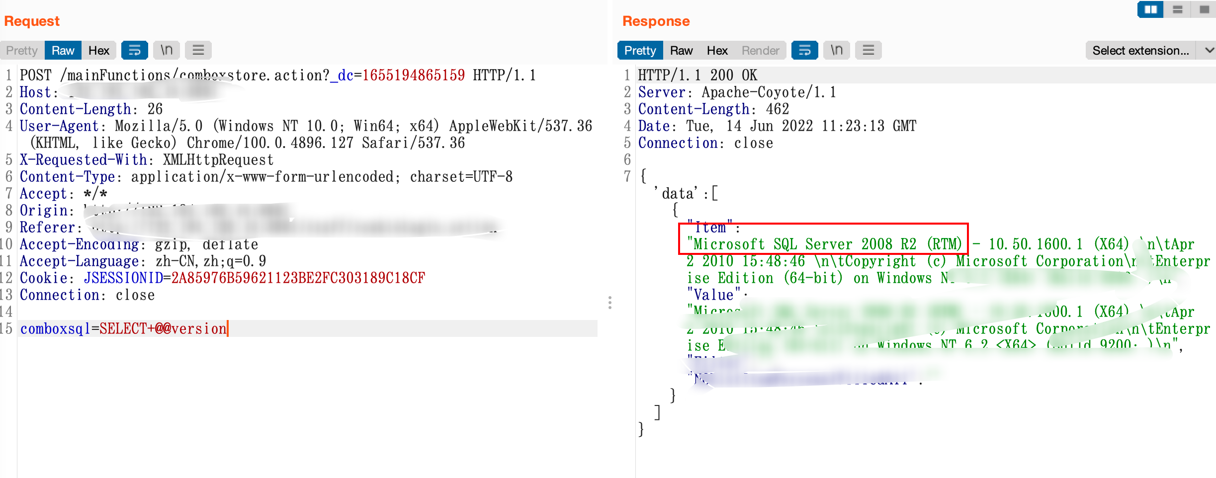Toggle word wrap icon in Request toolbar
Screen dimensions: 1216x478
coord(135,50)
